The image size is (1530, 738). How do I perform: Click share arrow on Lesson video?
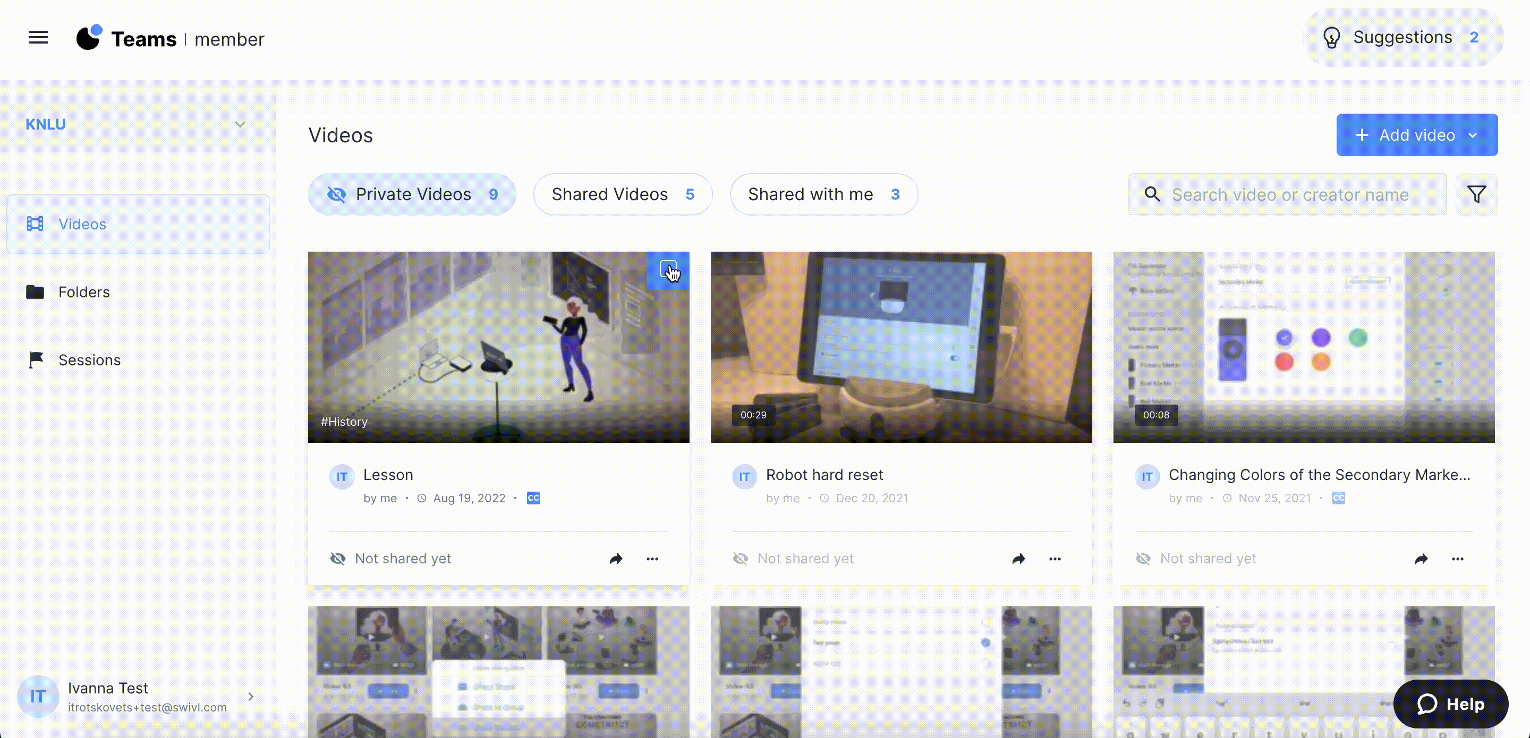(616, 559)
